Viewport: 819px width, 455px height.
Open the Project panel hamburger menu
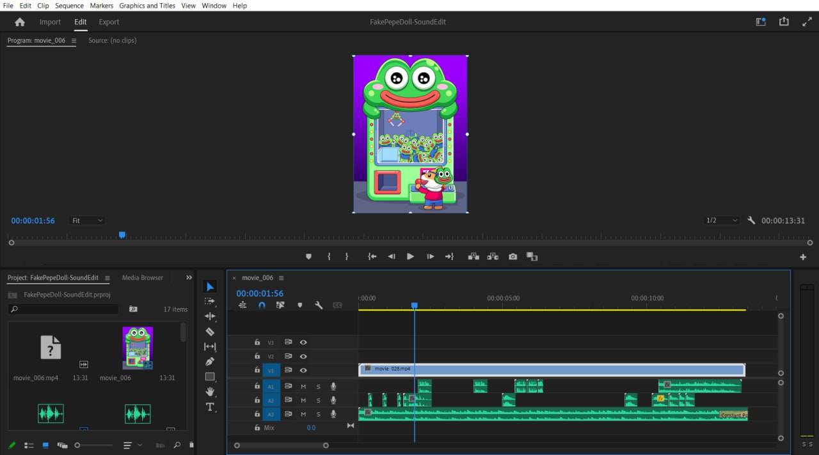point(107,278)
